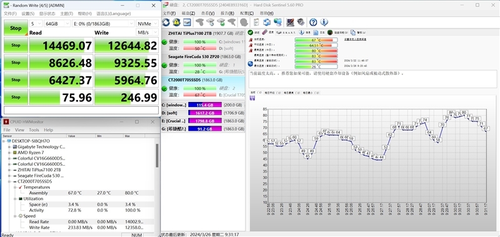Click the large green Stop button
The height and width of the screenshot is (237, 500).
(16, 28)
